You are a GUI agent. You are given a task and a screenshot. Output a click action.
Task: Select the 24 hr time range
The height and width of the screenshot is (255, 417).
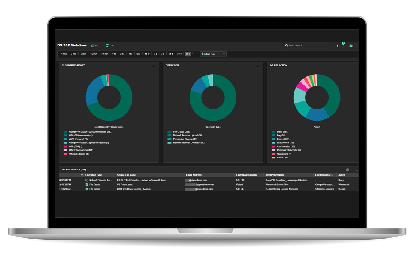click(146, 54)
